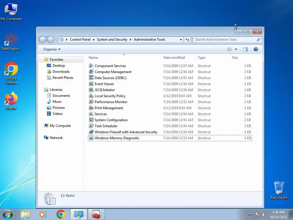The image size is (293, 220).
Task: Click the Performance Monitor icon
Action: tap(91, 102)
